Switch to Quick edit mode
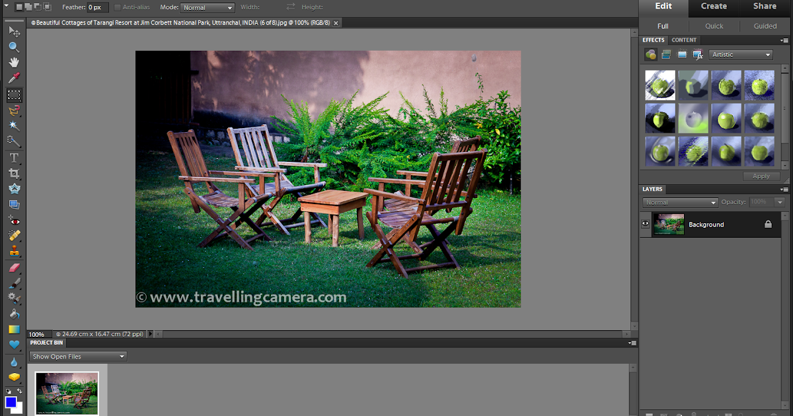Image resolution: width=793 pixels, height=416 pixels. [x=714, y=26]
